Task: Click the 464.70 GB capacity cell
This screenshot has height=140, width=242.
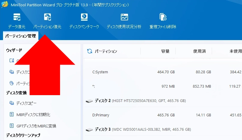Action: tap(166, 72)
